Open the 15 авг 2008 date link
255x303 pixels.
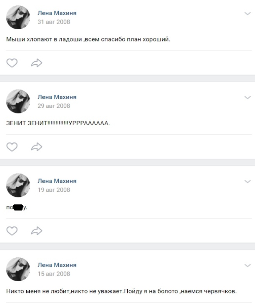[54, 274]
